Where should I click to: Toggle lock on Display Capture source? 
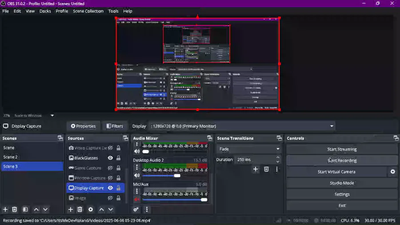(118, 188)
